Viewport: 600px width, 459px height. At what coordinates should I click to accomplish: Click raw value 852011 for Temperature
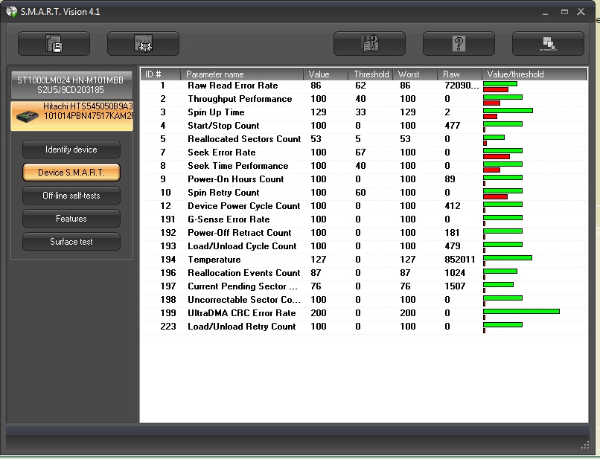coord(459,260)
